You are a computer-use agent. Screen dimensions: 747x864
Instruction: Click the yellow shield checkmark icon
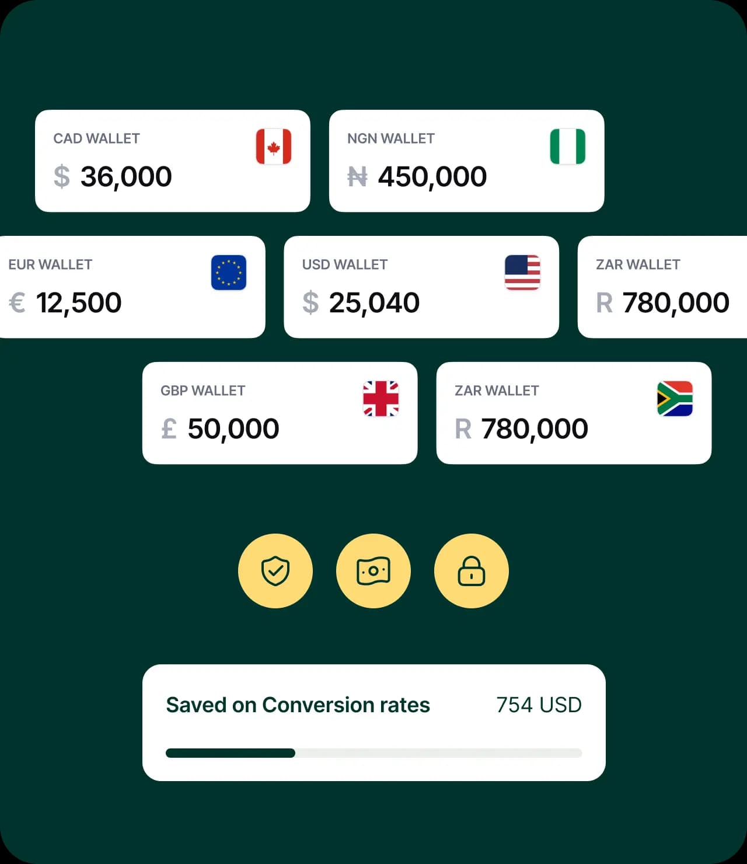point(275,571)
